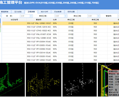Viewport: 119px width, 97px height.
Task: Open the green piping model thumbnail
Action: [x=12, y=79]
